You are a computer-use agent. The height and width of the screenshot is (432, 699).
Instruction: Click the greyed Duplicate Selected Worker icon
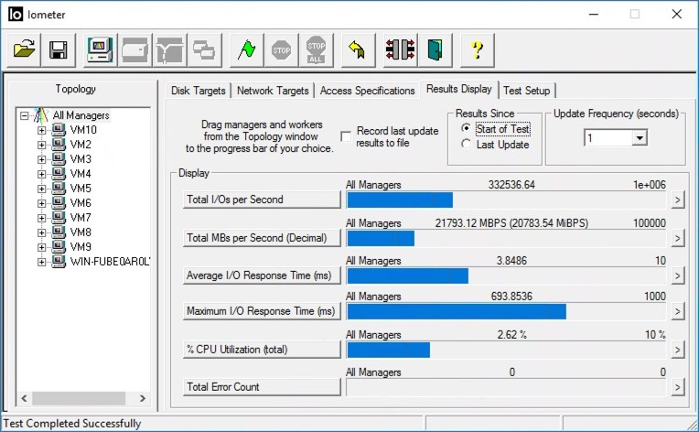coord(205,50)
